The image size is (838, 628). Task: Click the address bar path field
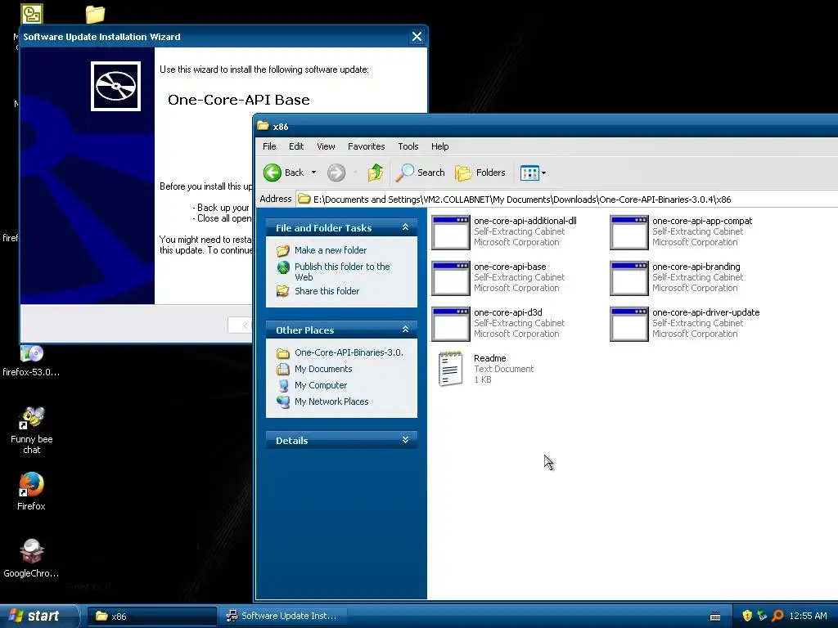coord(566,200)
